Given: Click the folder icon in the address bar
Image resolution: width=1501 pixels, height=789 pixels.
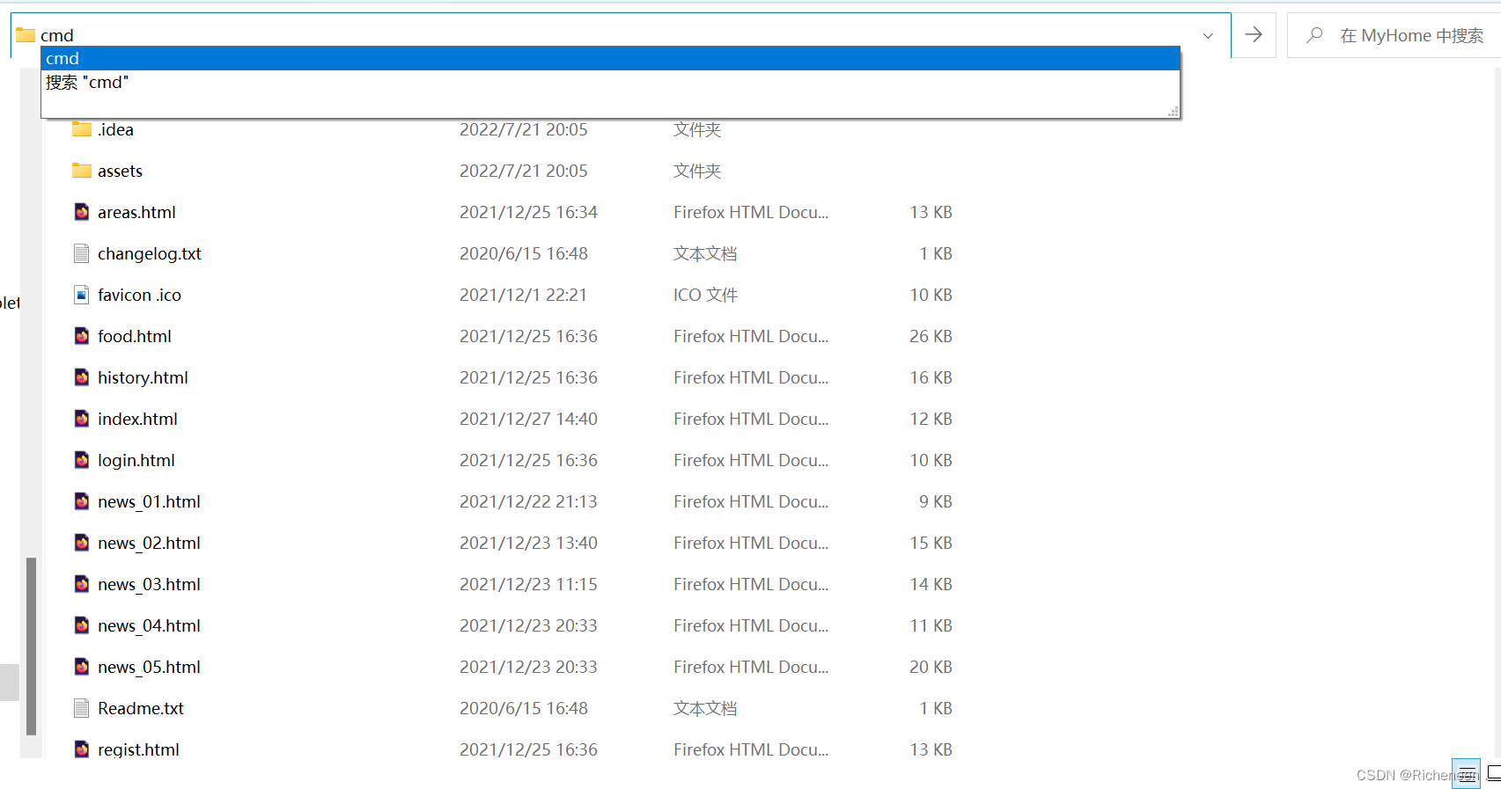Looking at the screenshot, I should (26, 35).
